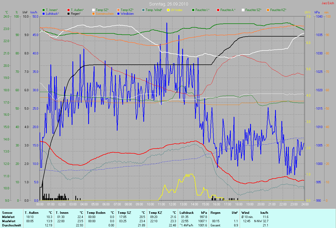
Task: Click the yellow UV Index legend square
Action: pos(169,10)
